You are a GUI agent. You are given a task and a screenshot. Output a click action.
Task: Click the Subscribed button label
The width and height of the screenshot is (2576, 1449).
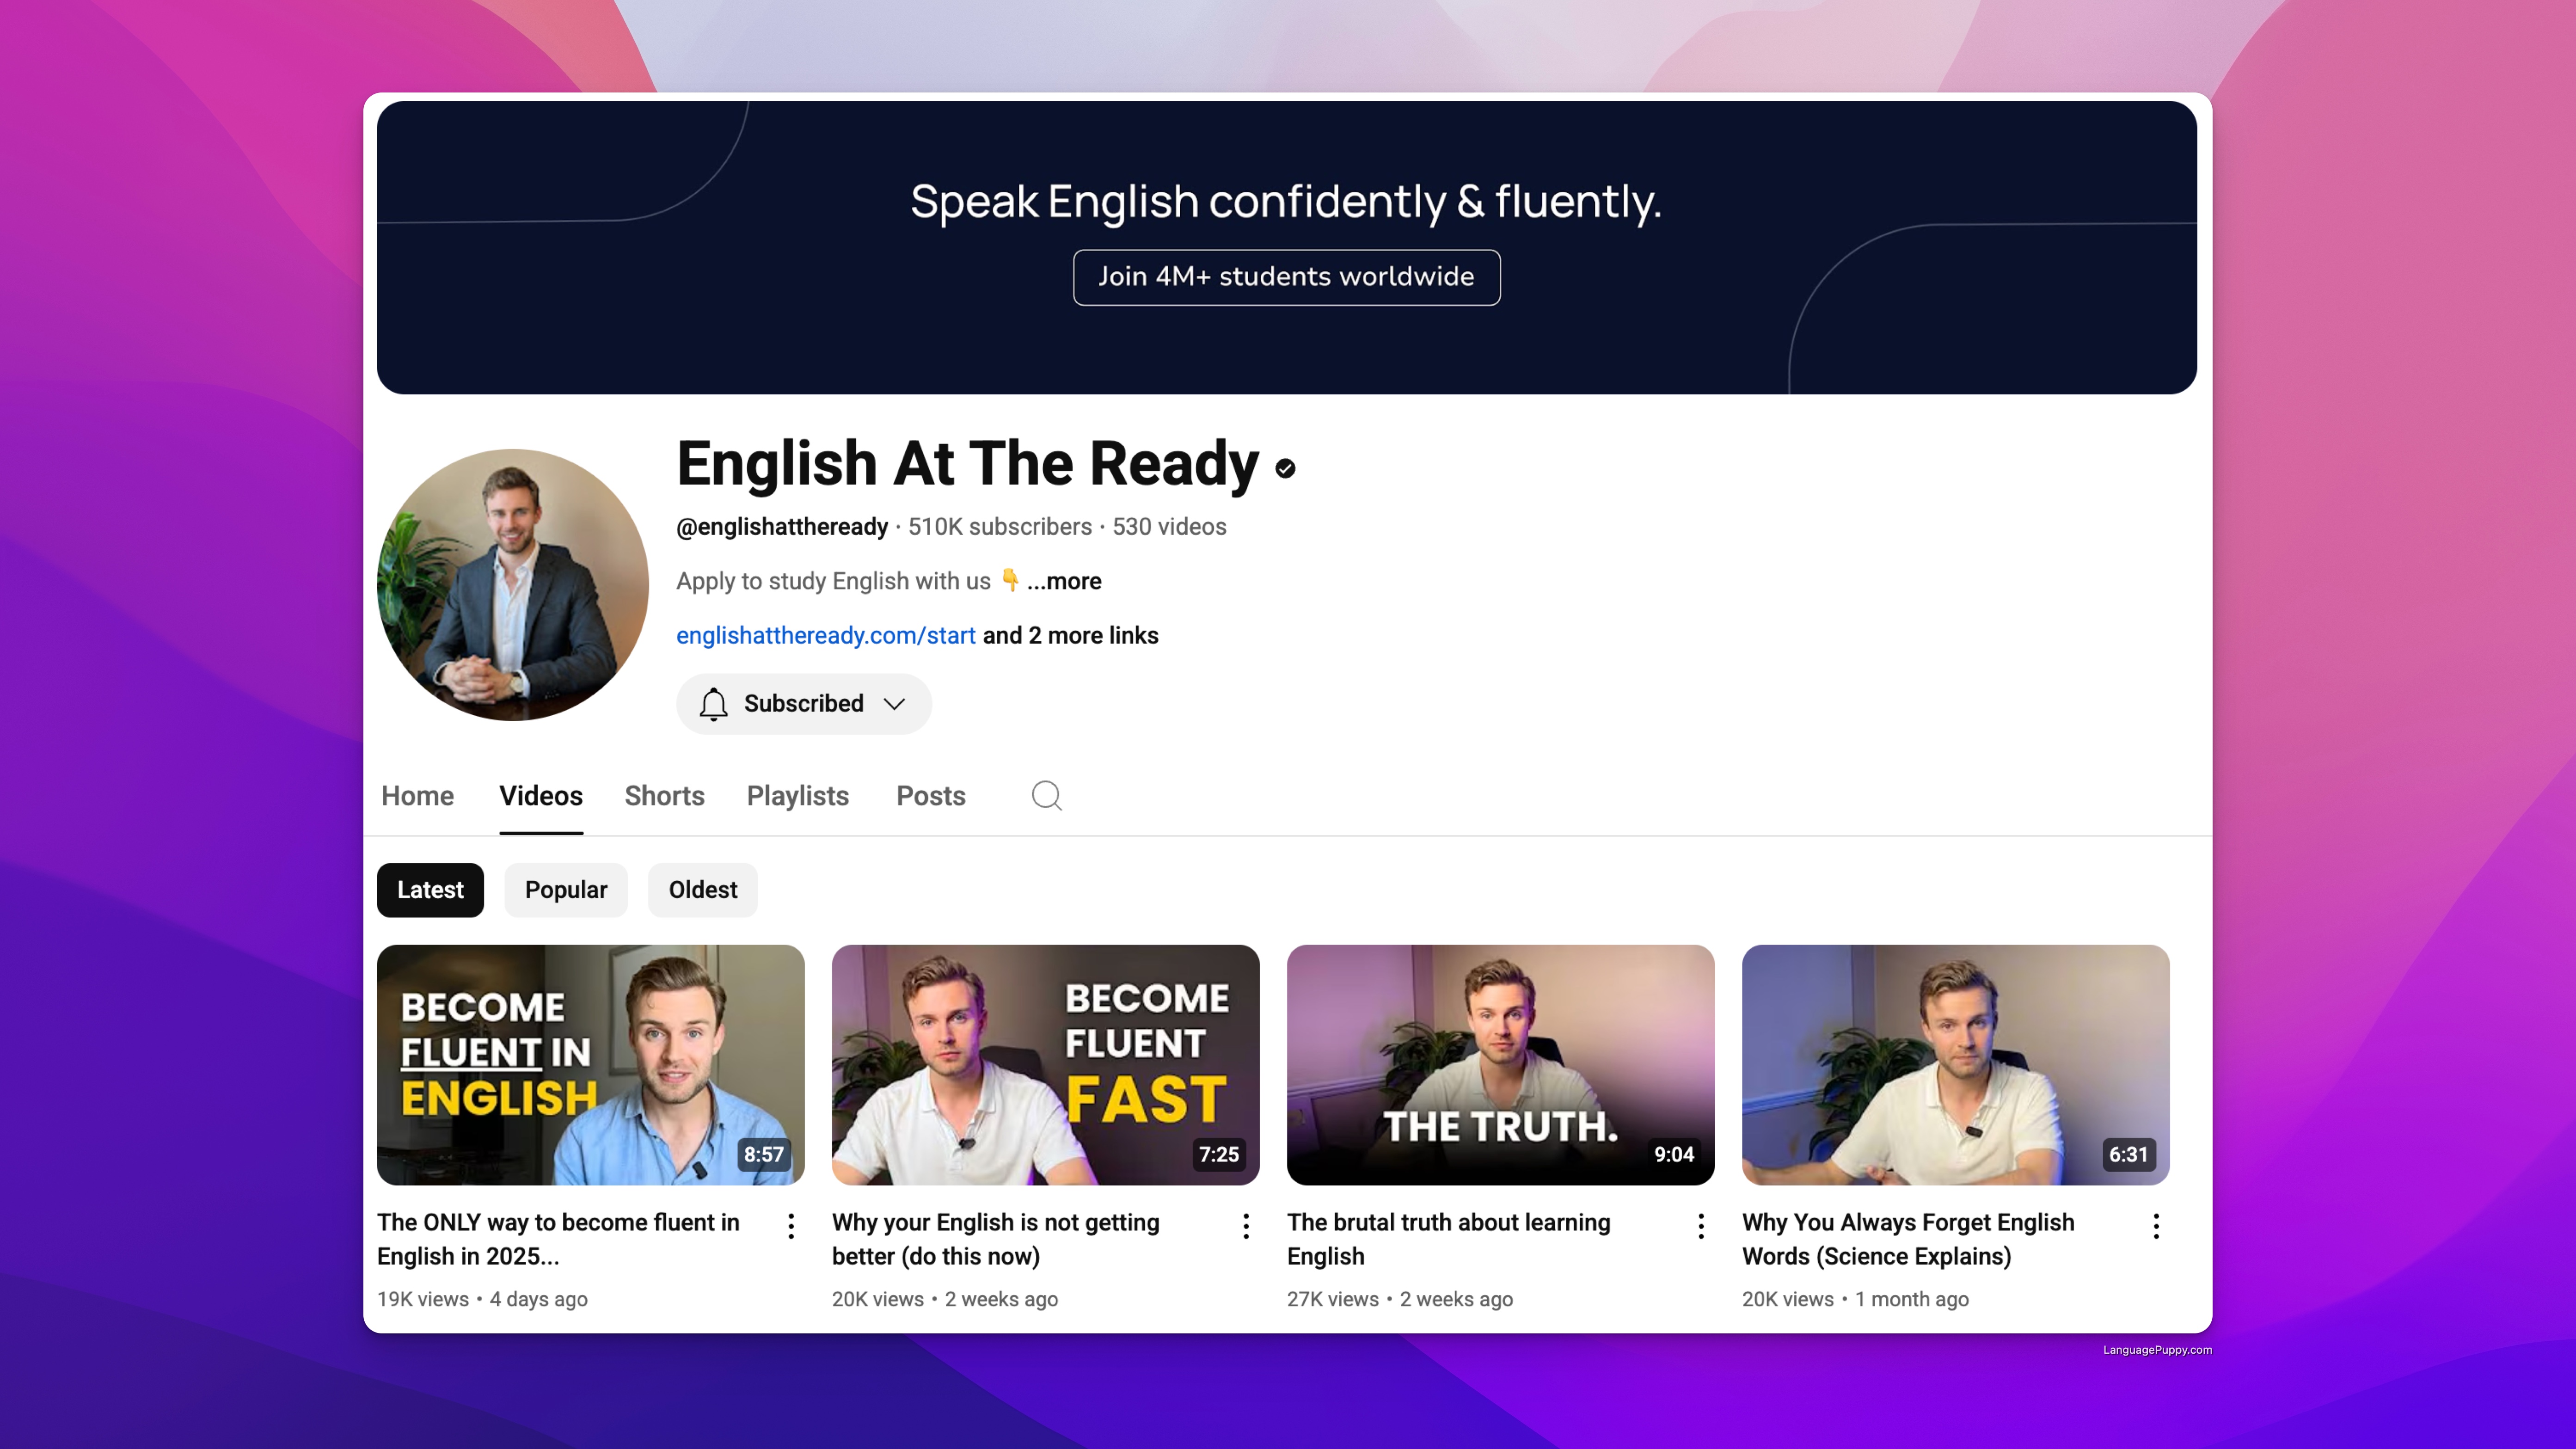(x=804, y=704)
